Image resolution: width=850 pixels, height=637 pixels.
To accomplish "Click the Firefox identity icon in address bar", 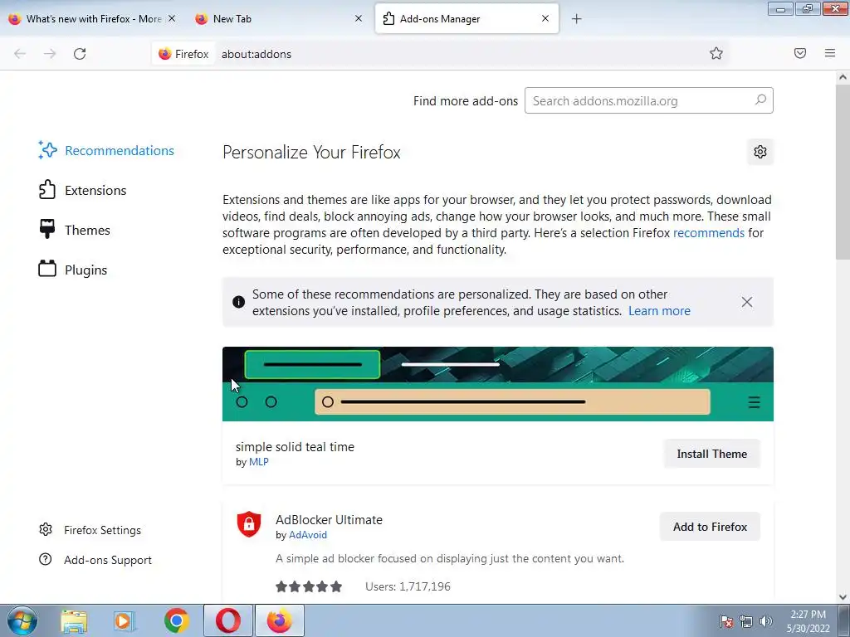I will [183, 54].
